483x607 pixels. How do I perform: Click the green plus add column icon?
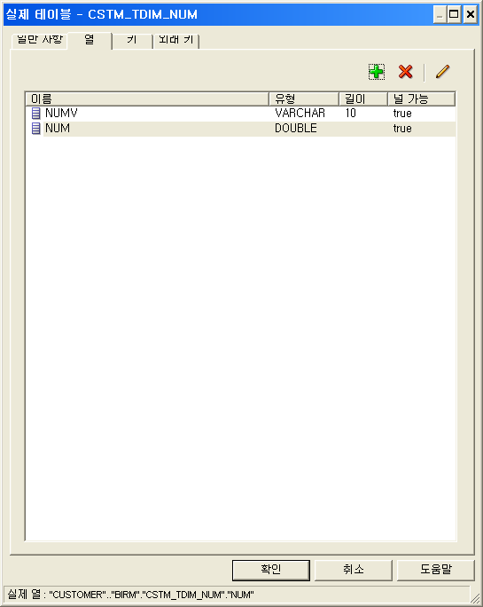[377, 72]
